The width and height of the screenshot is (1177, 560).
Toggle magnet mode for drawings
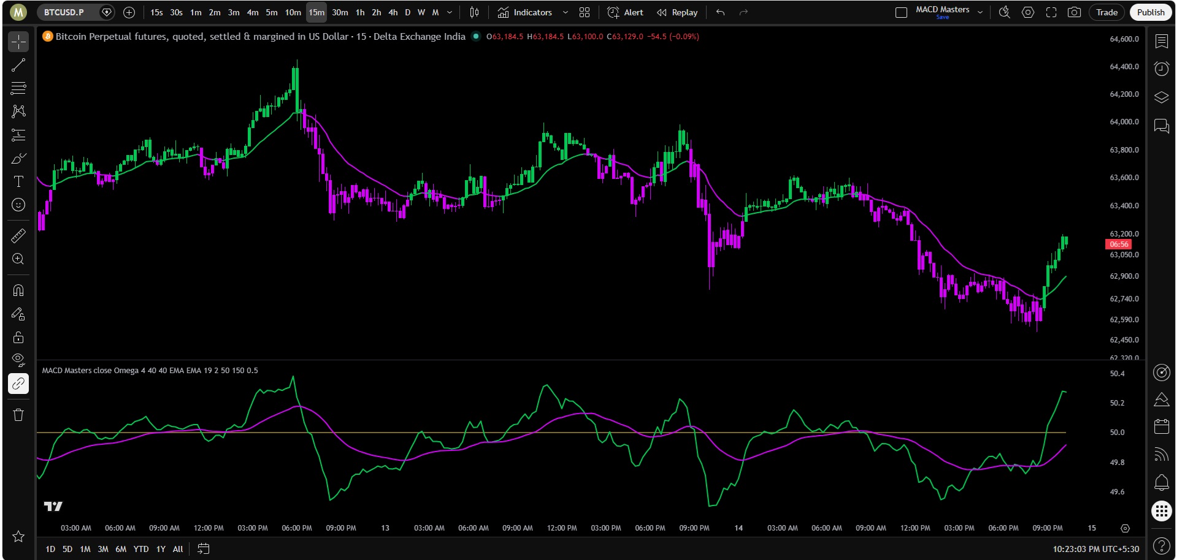[18, 290]
